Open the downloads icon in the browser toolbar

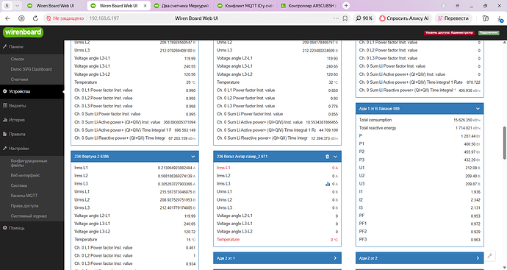[500, 19]
